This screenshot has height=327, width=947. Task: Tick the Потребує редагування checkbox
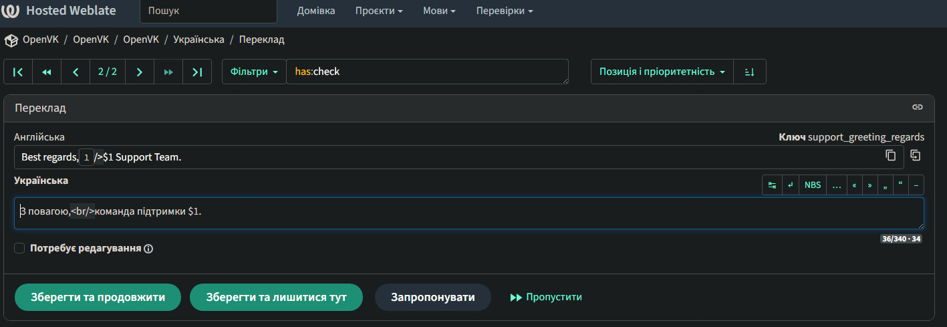point(19,248)
